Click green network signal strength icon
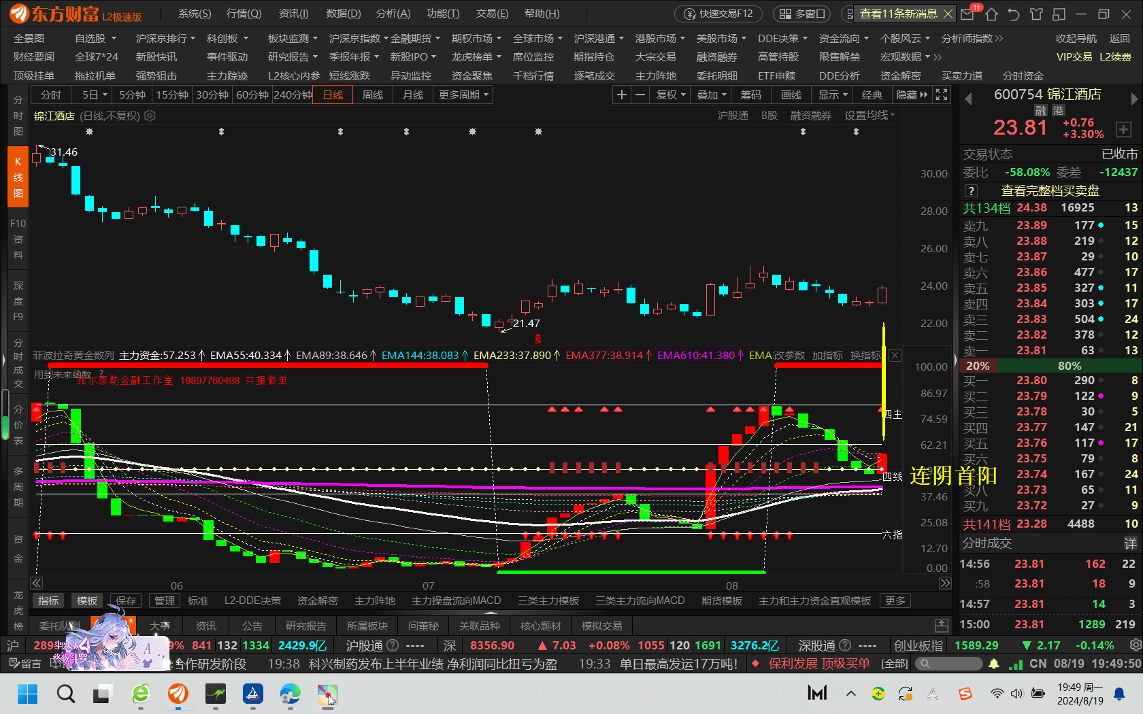This screenshot has width=1143, height=714. [1015, 664]
